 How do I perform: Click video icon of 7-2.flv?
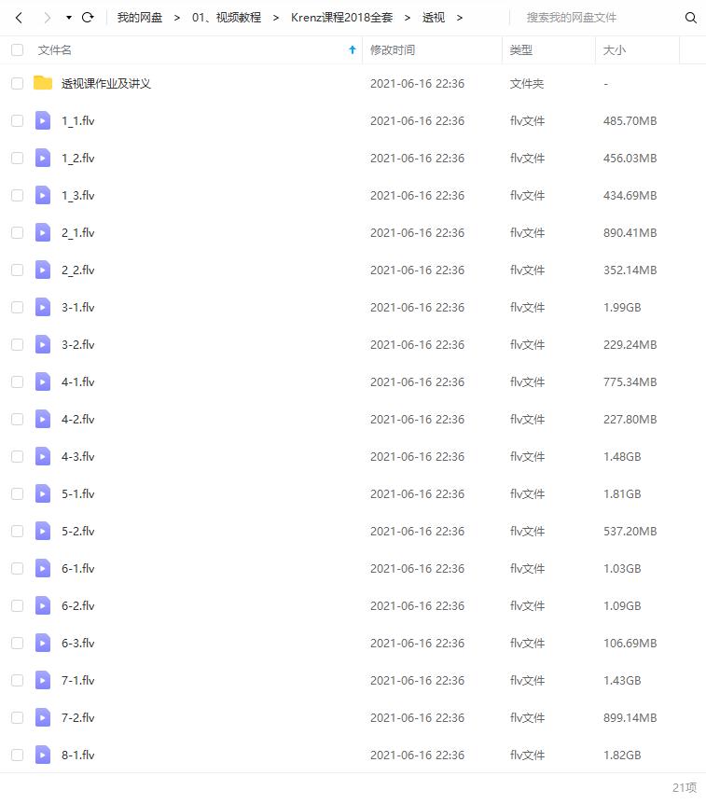coord(43,717)
